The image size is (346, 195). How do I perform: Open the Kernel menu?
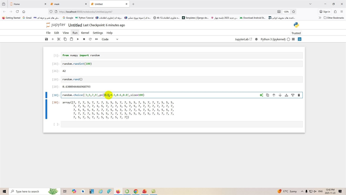85,33
